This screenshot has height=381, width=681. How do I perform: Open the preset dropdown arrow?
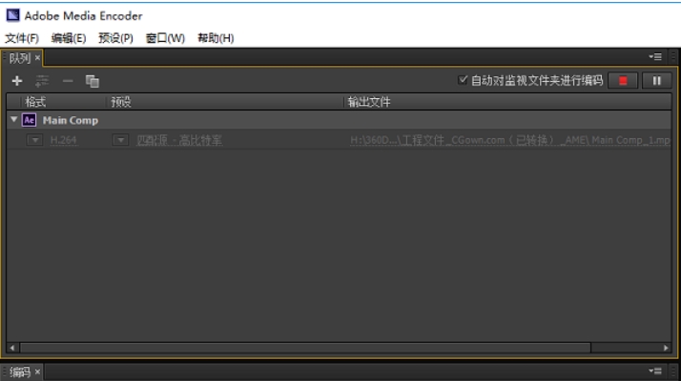120,140
